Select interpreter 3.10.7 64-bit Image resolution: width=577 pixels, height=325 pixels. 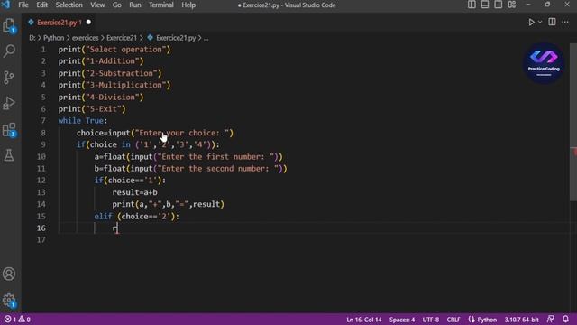pos(521,320)
